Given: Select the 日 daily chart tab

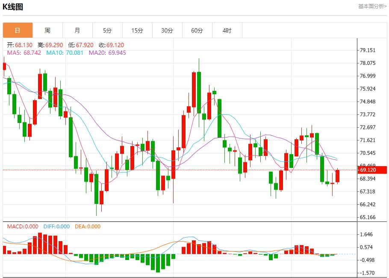Looking at the screenshot, I should [18, 30].
